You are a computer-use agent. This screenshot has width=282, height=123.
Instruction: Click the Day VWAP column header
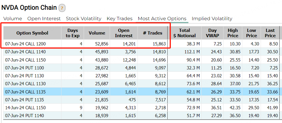(212, 33)
